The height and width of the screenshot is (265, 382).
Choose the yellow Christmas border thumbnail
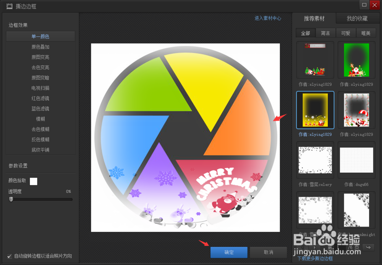pos(315,110)
